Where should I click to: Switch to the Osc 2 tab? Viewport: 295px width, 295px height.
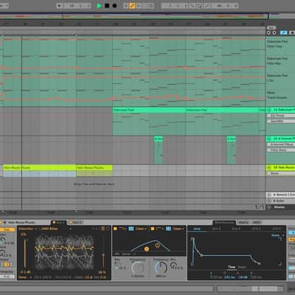coord(75,223)
